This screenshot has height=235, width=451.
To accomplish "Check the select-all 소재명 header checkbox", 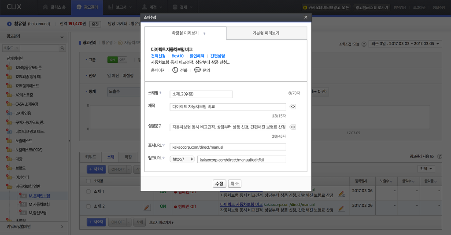I will [x=89, y=181].
